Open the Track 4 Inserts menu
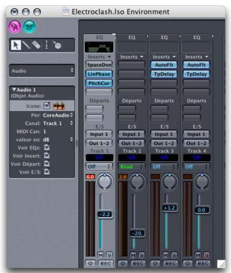 (196, 57)
